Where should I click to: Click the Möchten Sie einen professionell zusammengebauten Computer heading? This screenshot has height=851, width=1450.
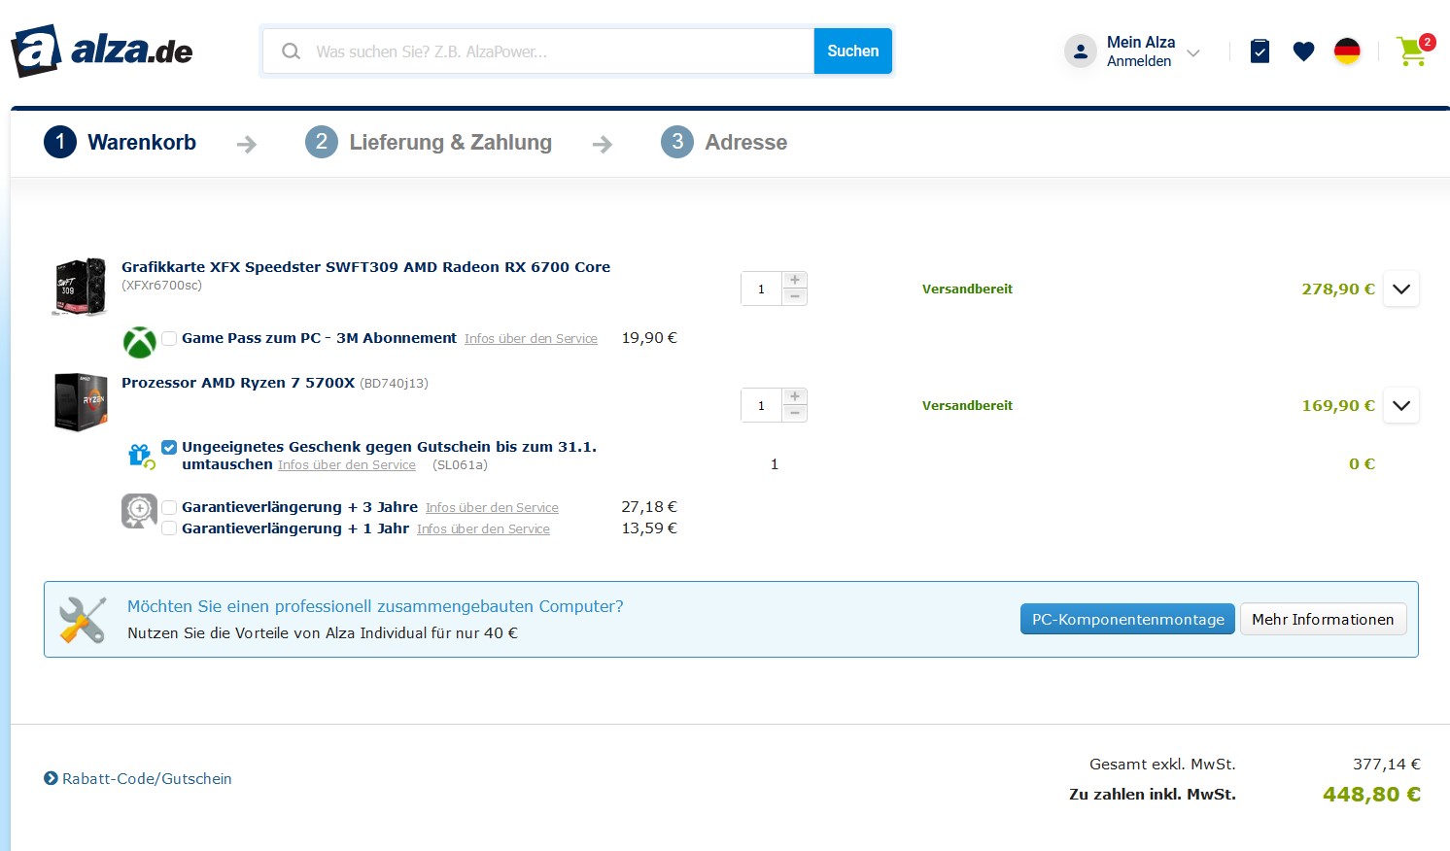(x=375, y=606)
